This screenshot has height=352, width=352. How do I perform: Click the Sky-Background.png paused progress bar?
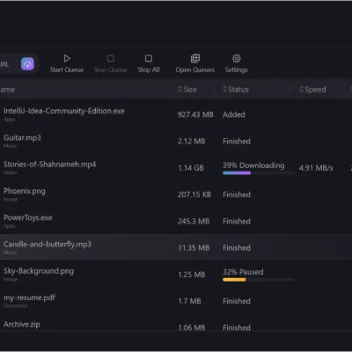click(x=258, y=280)
